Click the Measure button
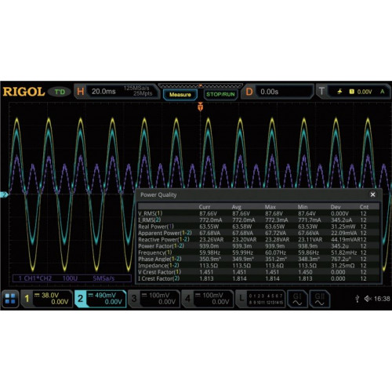The image size is (392, 392). point(180,95)
